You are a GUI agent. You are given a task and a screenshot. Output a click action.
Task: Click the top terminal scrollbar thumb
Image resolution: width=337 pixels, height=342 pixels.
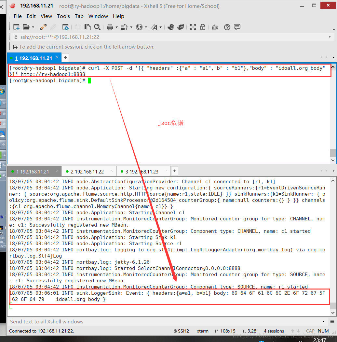click(333, 153)
